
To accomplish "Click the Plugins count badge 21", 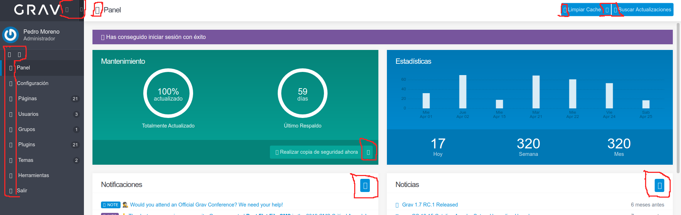I will (x=75, y=145).
